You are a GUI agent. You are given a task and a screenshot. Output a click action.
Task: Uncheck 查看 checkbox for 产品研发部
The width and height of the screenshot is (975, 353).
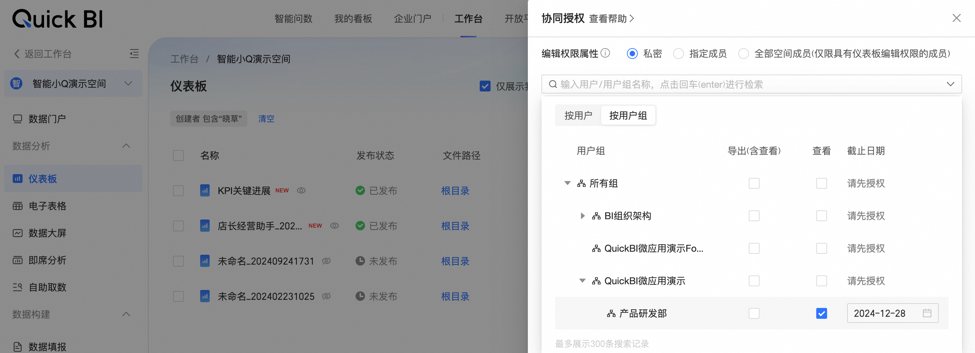(821, 313)
